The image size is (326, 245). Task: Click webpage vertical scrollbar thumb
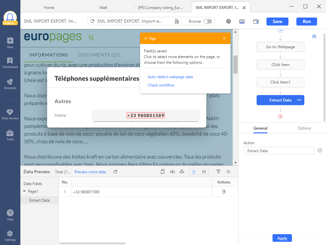click(x=235, y=64)
